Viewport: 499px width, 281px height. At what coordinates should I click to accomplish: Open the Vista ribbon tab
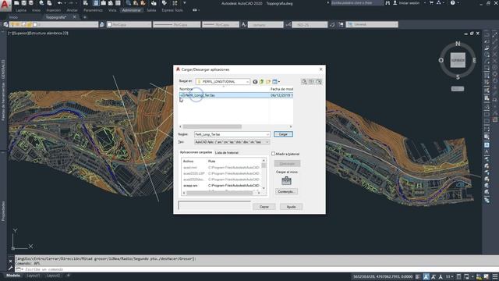click(112, 10)
